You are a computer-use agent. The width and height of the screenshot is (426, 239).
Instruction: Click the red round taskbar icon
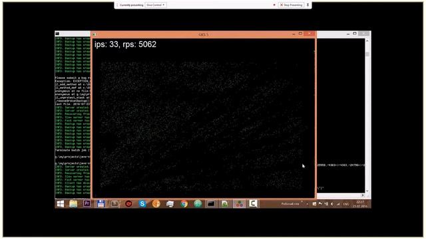pyautogui.click(x=128, y=204)
